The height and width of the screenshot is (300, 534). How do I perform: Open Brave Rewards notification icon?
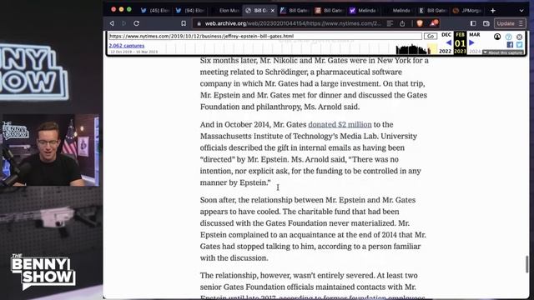tap(434, 22)
